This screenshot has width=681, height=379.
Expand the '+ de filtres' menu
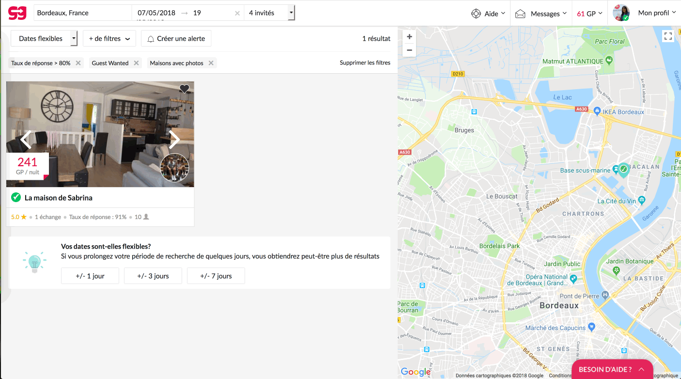(x=109, y=39)
